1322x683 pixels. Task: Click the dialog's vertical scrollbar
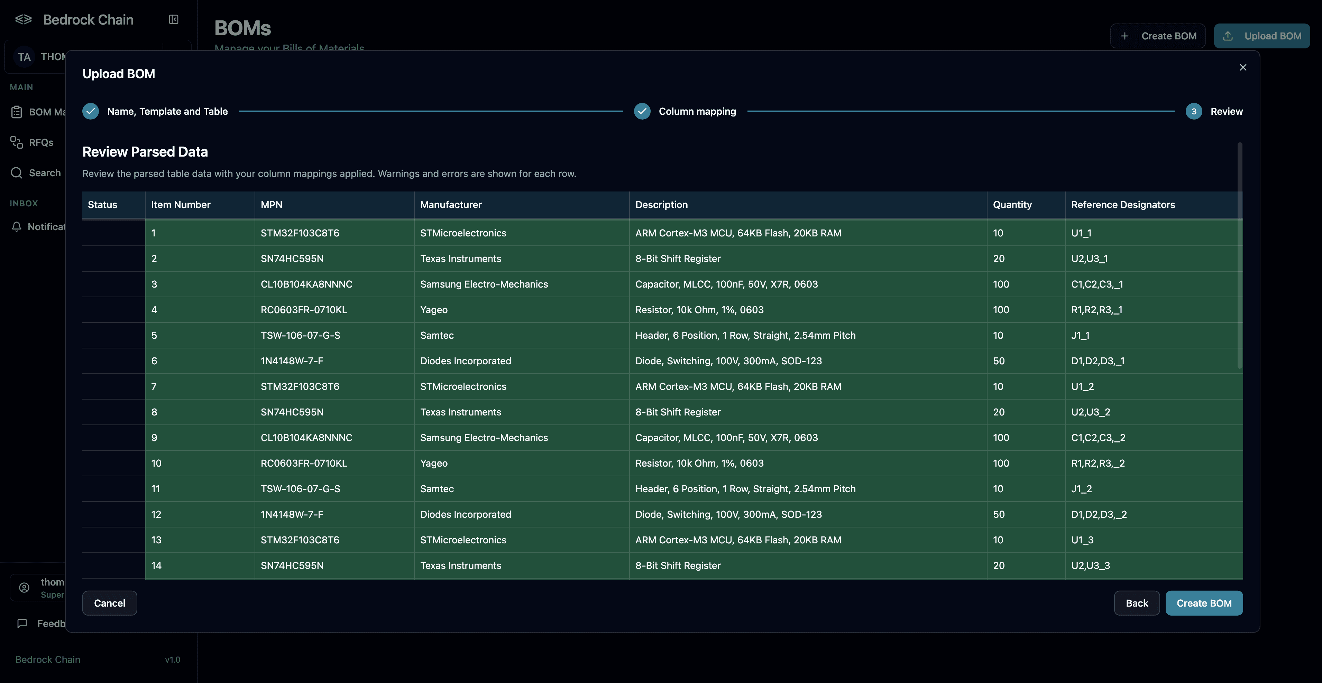pyautogui.click(x=1240, y=256)
